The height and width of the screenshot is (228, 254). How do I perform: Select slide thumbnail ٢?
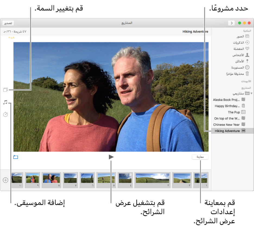[182, 180]
